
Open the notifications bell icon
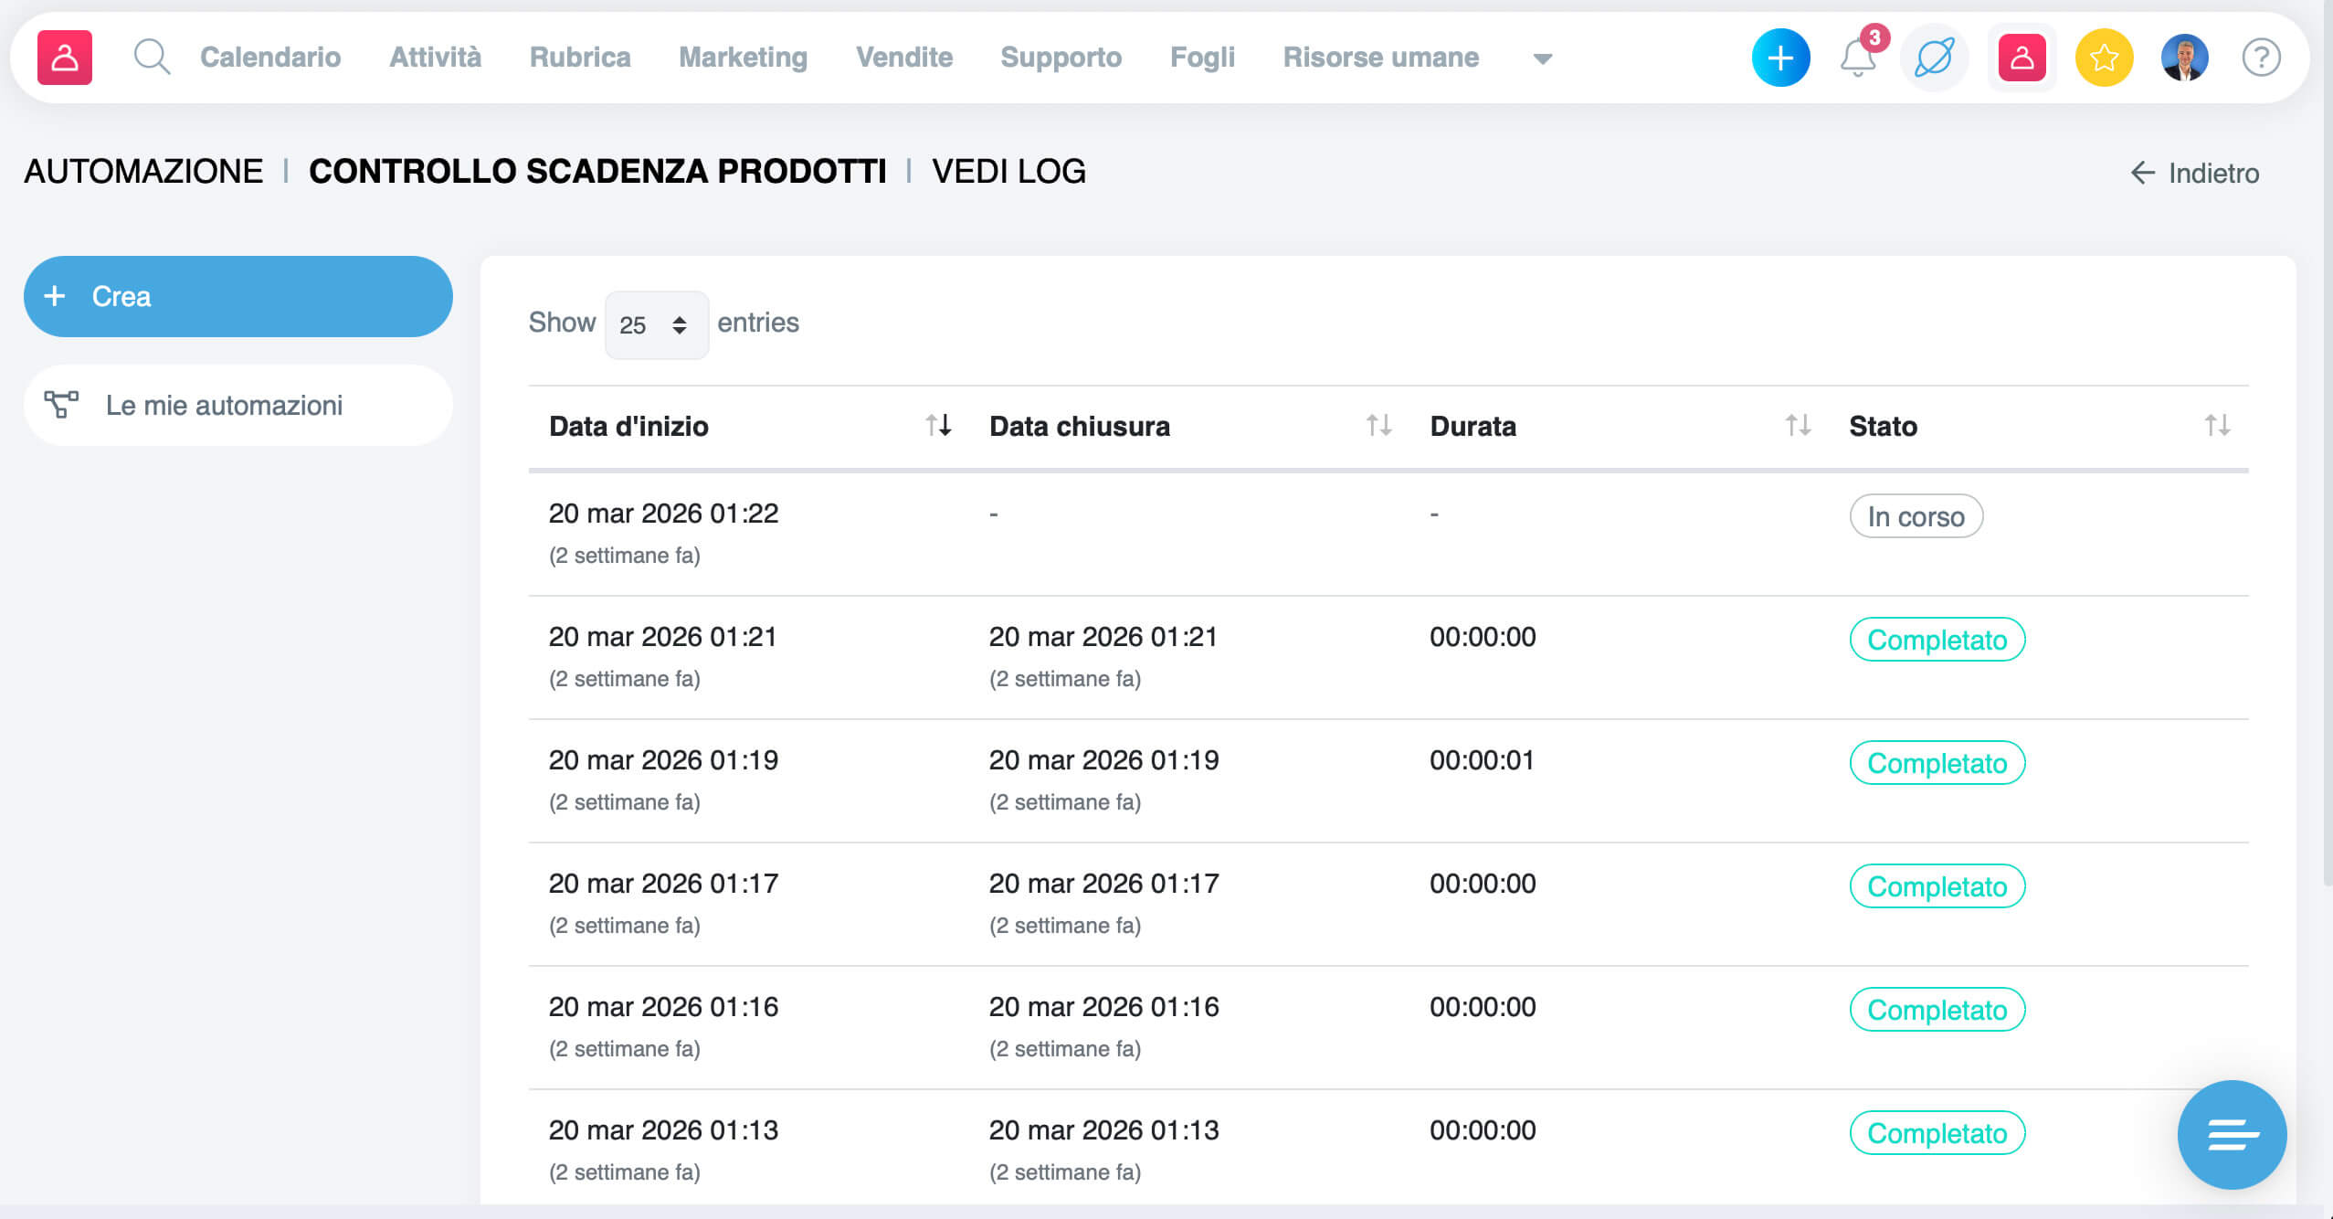[1857, 58]
